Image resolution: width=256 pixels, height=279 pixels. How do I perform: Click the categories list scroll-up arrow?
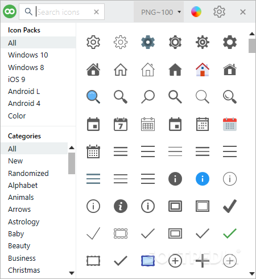tap(72, 147)
